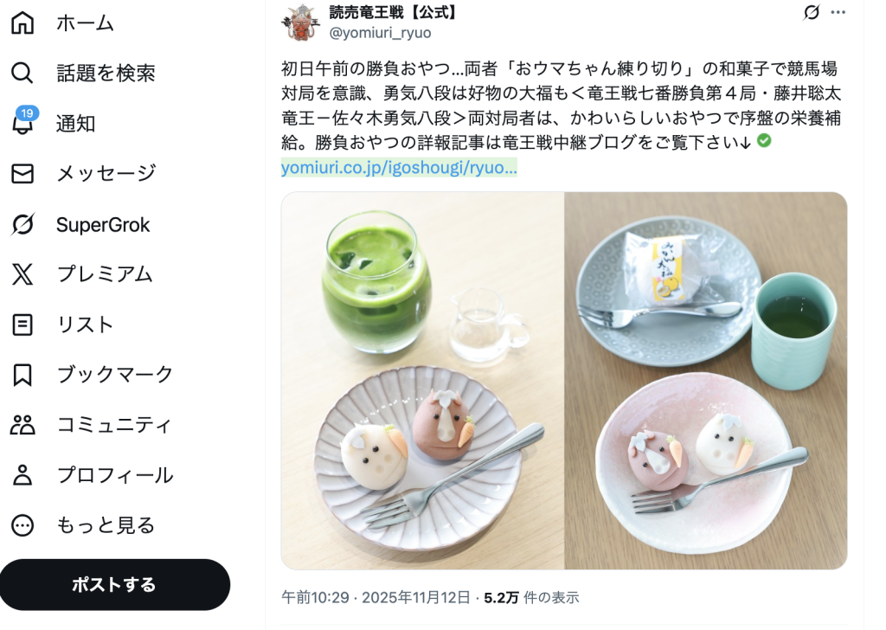Open notifications bell with 19 badge
The height and width of the screenshot is (630, 886).
pos(22,122)
